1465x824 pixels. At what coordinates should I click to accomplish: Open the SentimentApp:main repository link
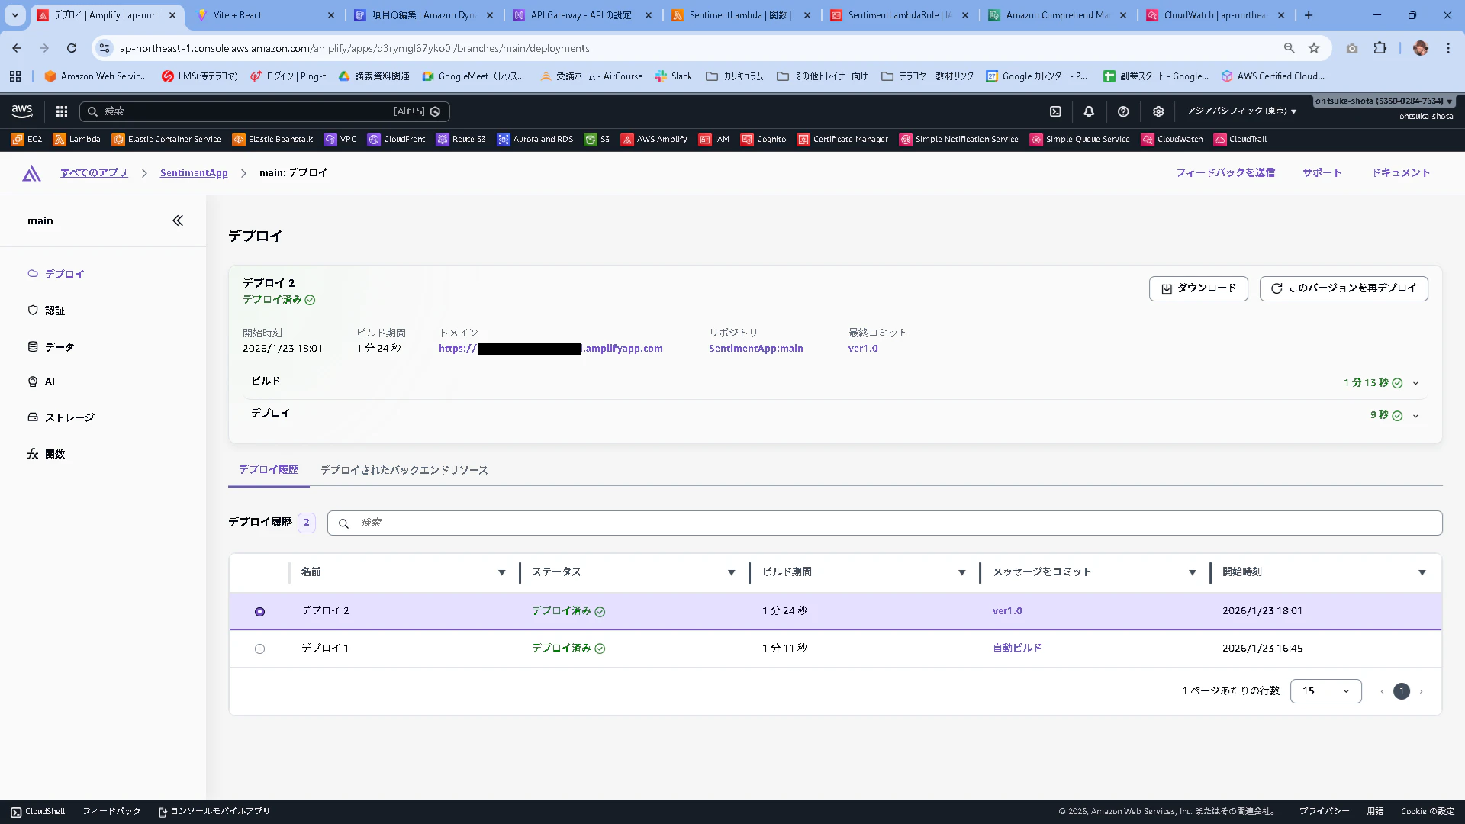tap(755, 349)
